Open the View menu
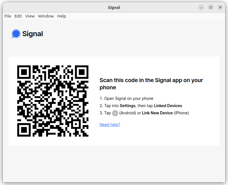The height and width of the screenshot is (185, 228). (x=30, y=16)
